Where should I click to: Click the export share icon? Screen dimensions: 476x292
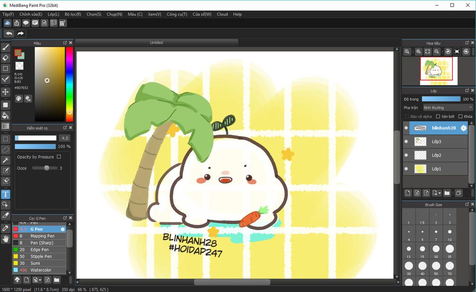[x=17, y=23]
